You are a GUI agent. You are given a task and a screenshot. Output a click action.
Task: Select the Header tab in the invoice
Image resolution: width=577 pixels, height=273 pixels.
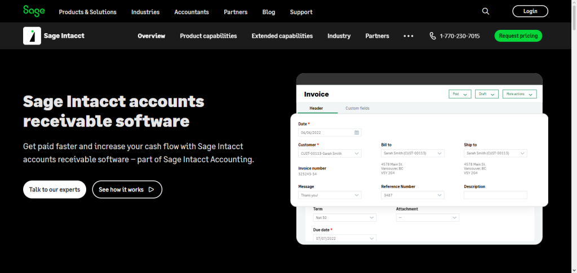[x=316, y=109]
